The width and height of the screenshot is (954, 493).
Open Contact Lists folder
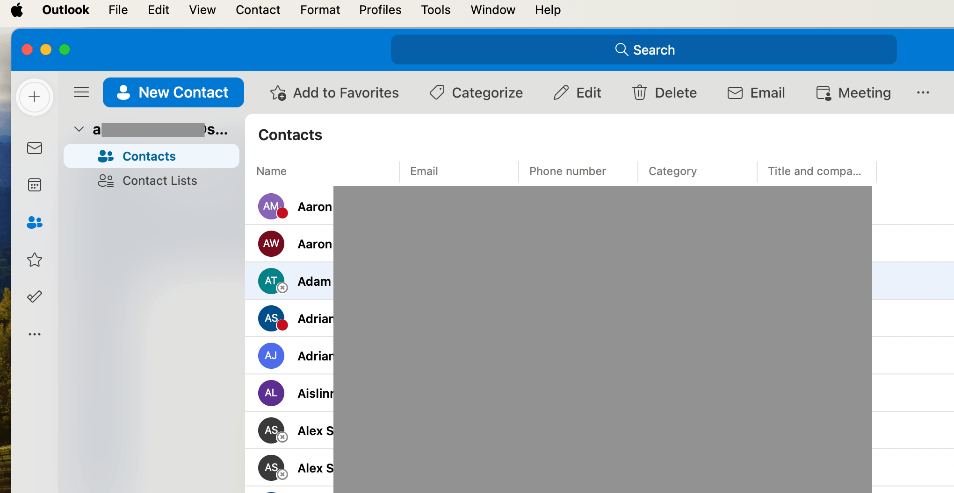coord(152,181)
